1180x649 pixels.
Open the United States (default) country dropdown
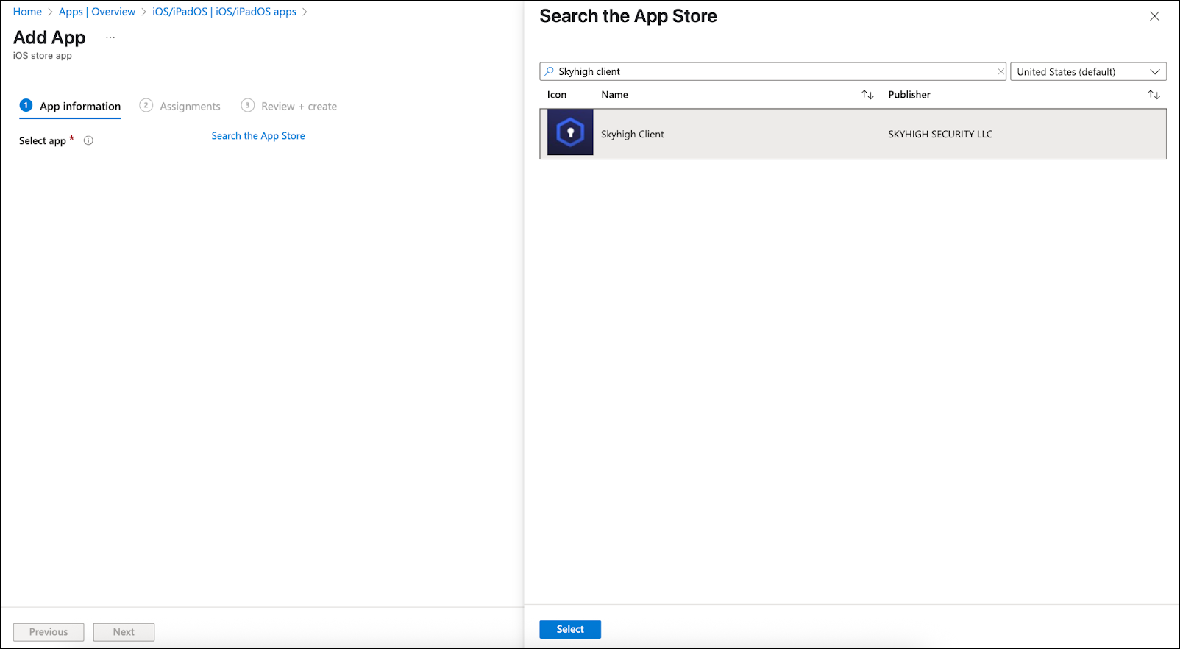1088,71
